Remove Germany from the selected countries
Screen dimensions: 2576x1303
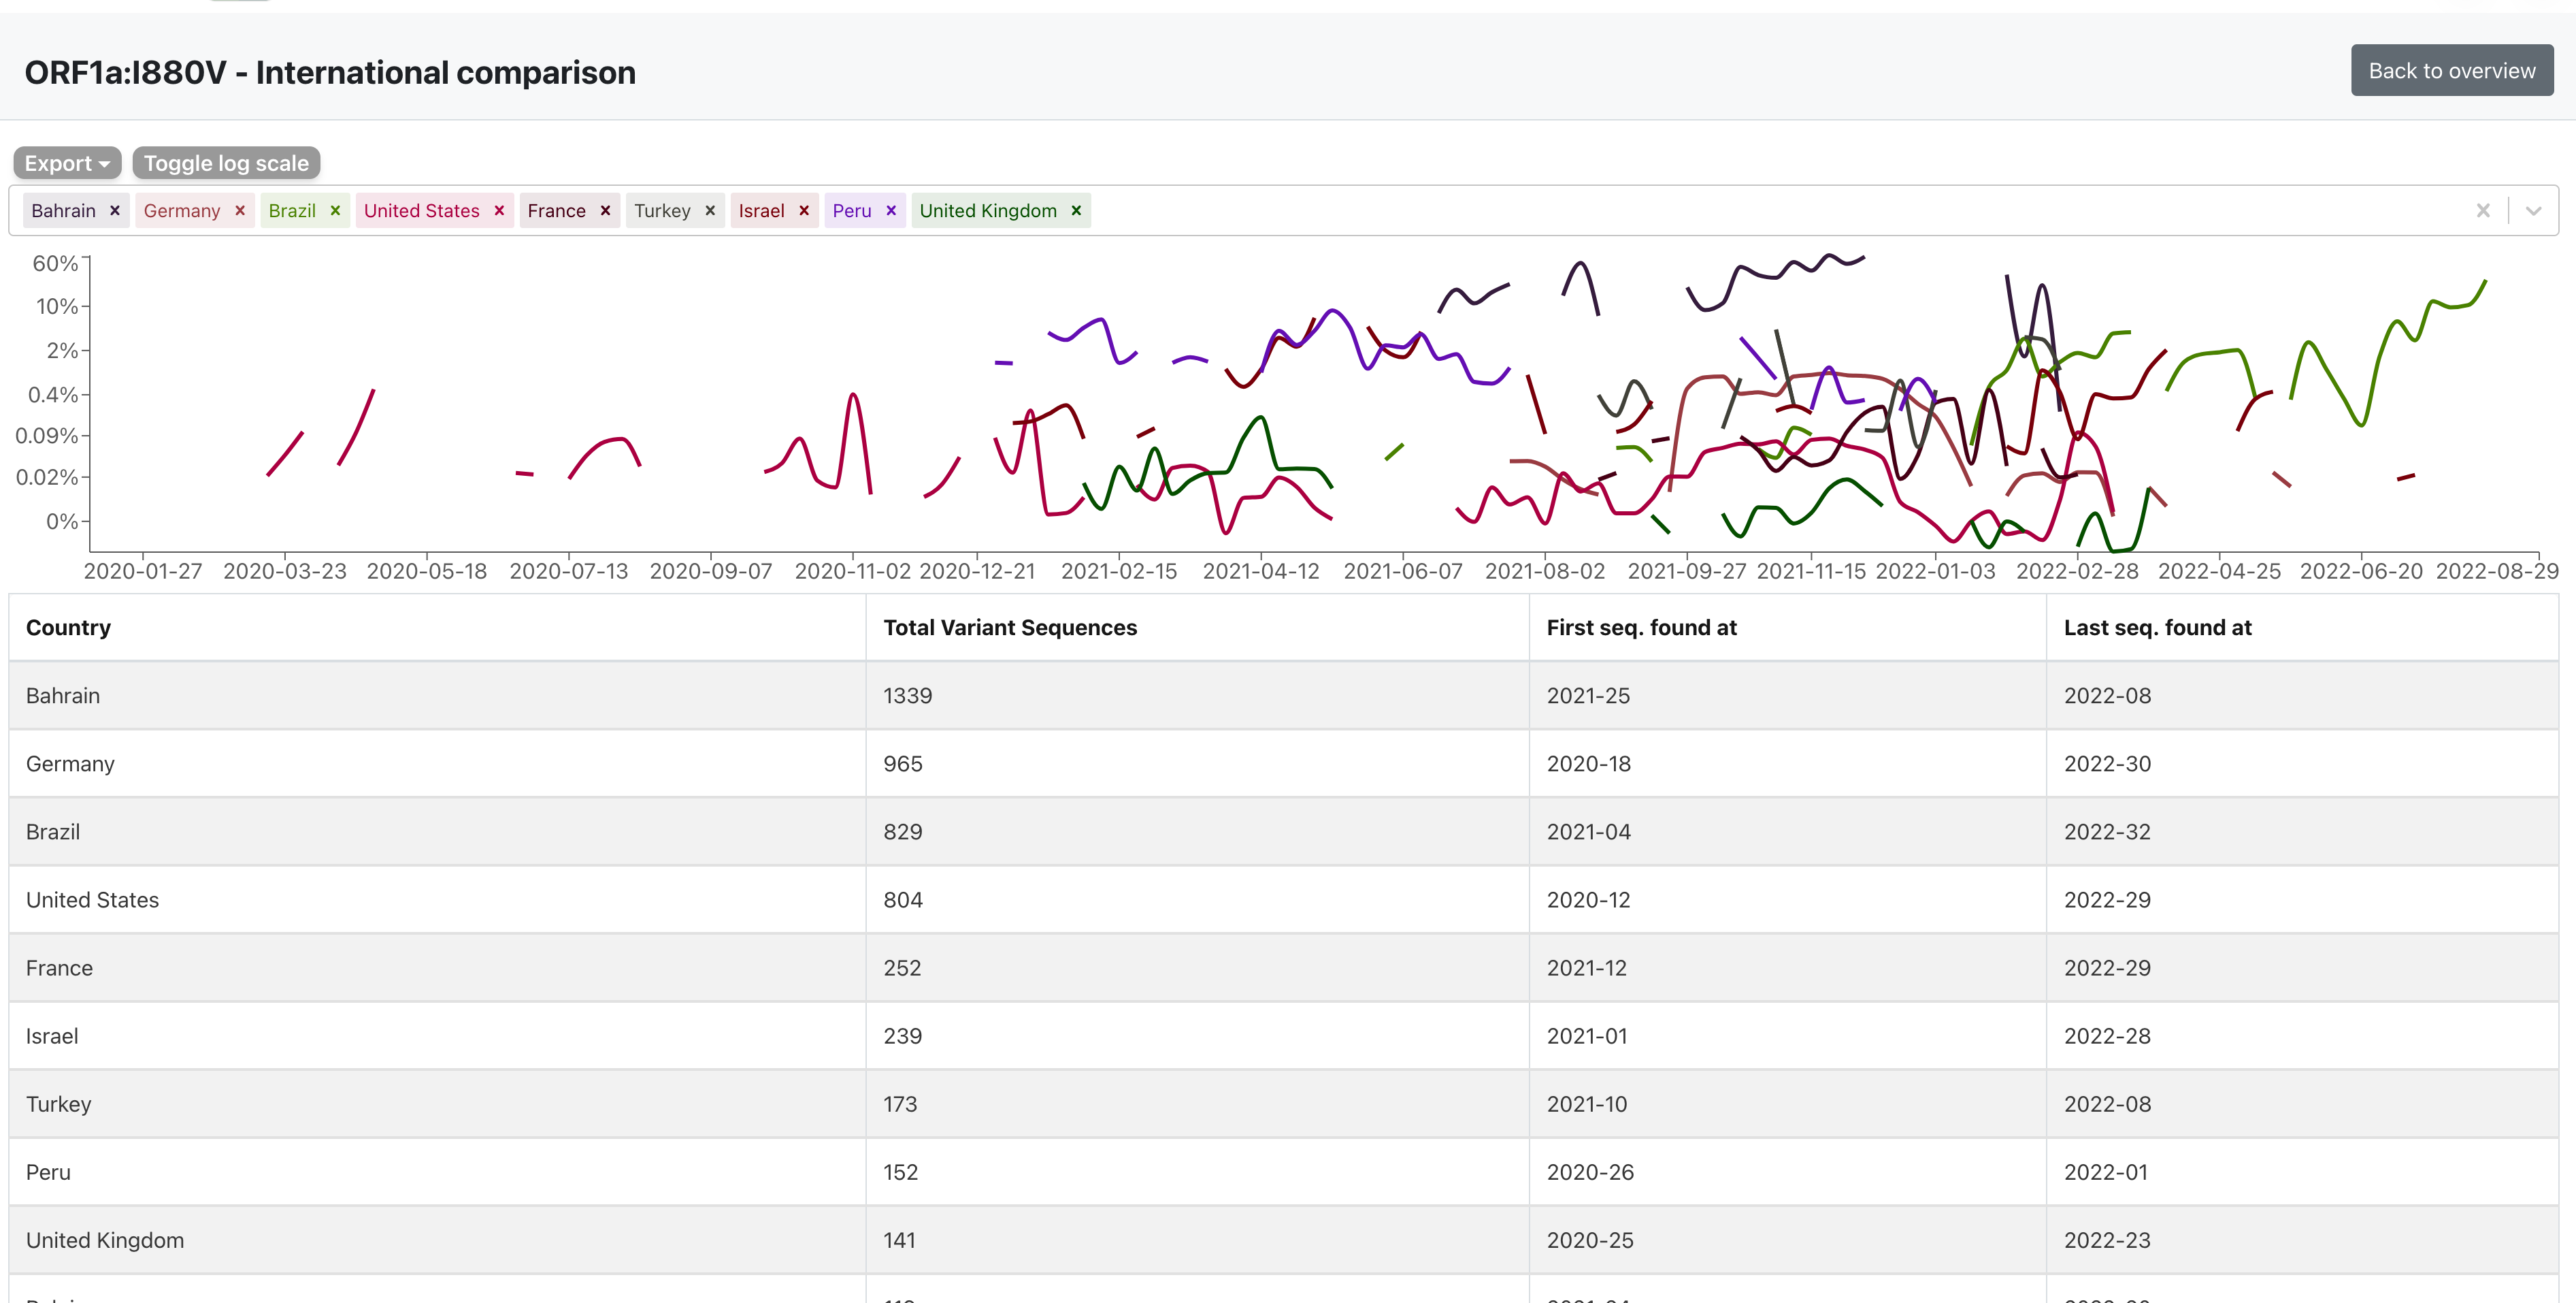240,210
